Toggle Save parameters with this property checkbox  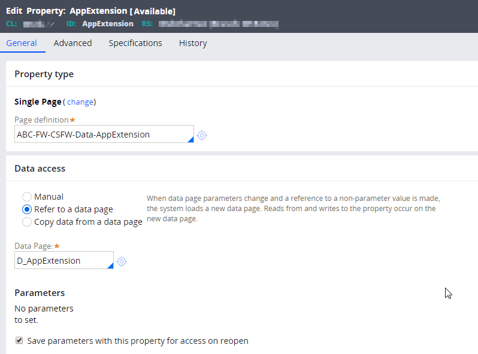click(x=19, y=340)
